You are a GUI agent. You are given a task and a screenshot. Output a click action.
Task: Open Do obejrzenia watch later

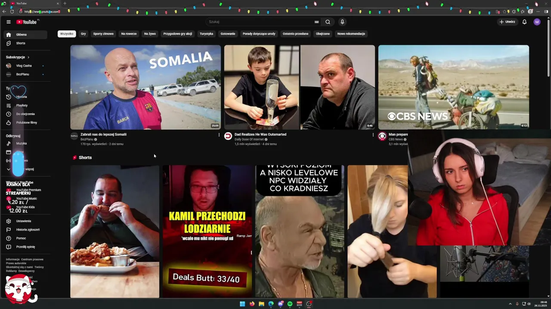26,114
